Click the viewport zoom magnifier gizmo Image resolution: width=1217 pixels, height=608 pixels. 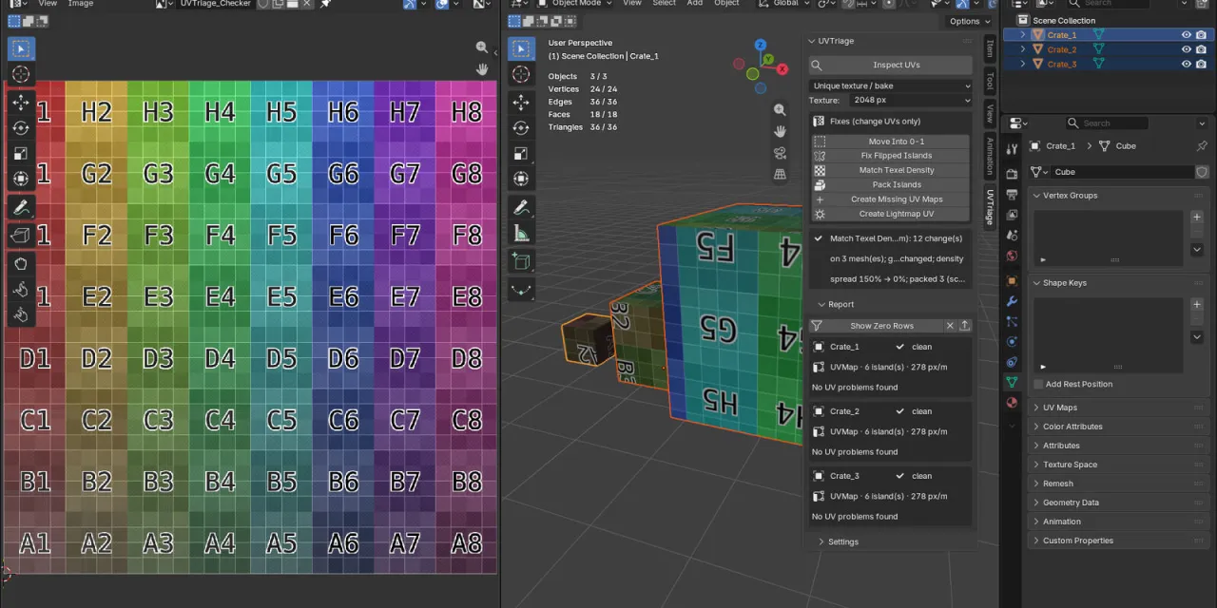(780, 110)
